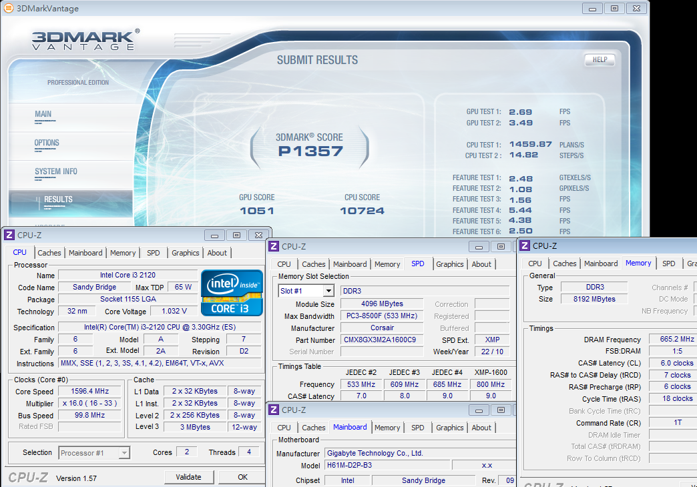This screenshot has height=487, width=697.
Task: Click the HELP button in 3DMark Vantage
Action: (x=600, y=60)
